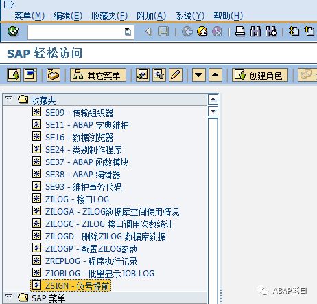The image size is (317, 304).
Task: Select SE38 - ABAP 编辑器 favorite
Action: (x=83, y=175)
